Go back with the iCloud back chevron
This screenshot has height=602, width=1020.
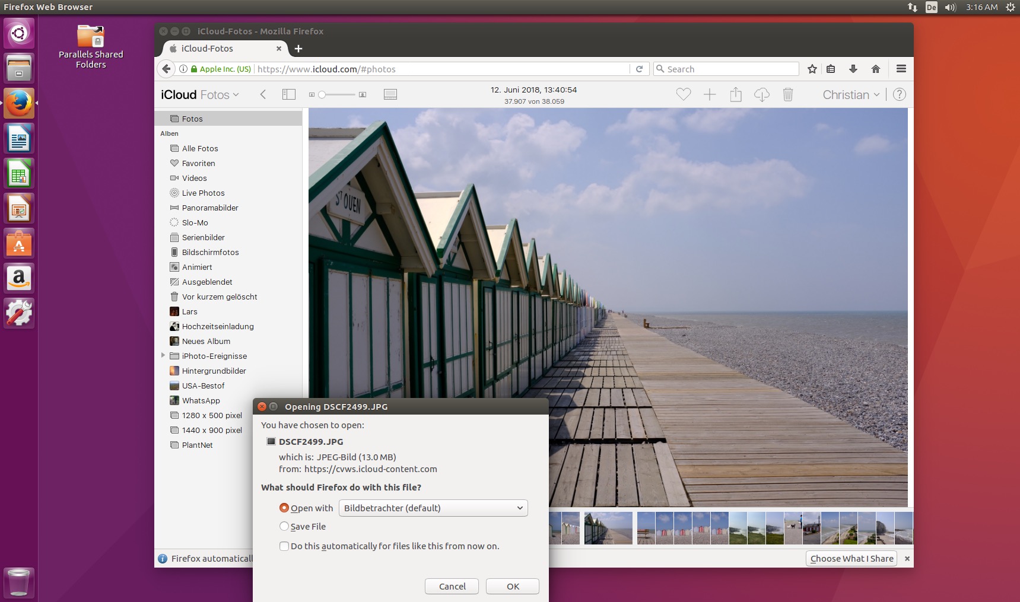(x=263, y=94)
